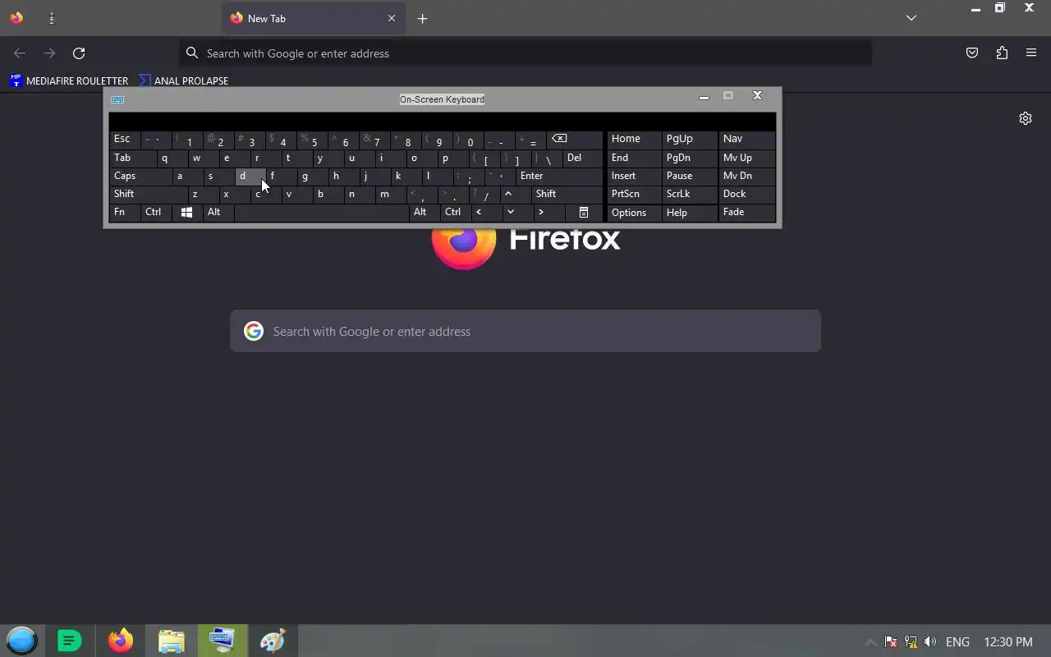The height and width of the screenshot is (657, 1051).
Task: Open MEDIAFIRE ROULETTER bookmark
Action: (x=69, y=80)
